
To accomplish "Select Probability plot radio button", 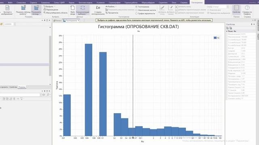I will click(x=136, y=13).
